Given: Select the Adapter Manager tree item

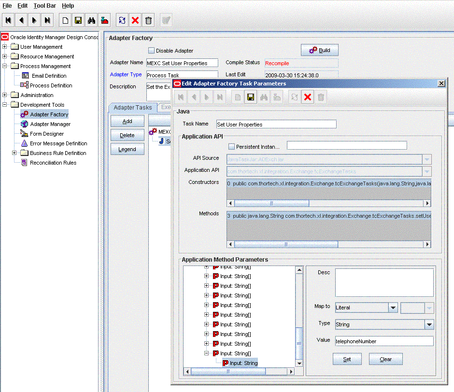Looking at the screenshot, I should [50, 124].
